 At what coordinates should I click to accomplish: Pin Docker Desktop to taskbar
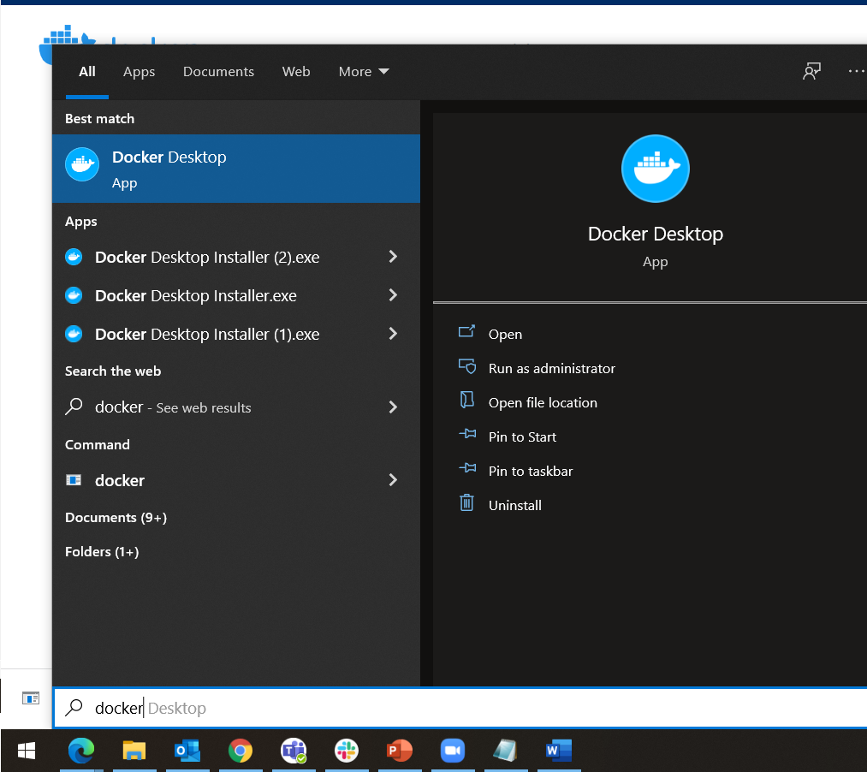[531, 472]
